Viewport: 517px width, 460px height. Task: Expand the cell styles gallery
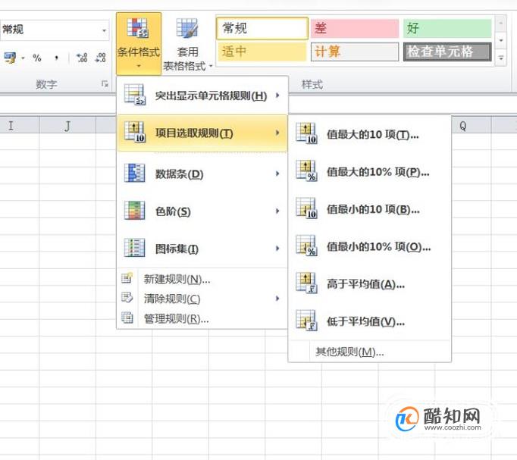click(x=501, y=58)
